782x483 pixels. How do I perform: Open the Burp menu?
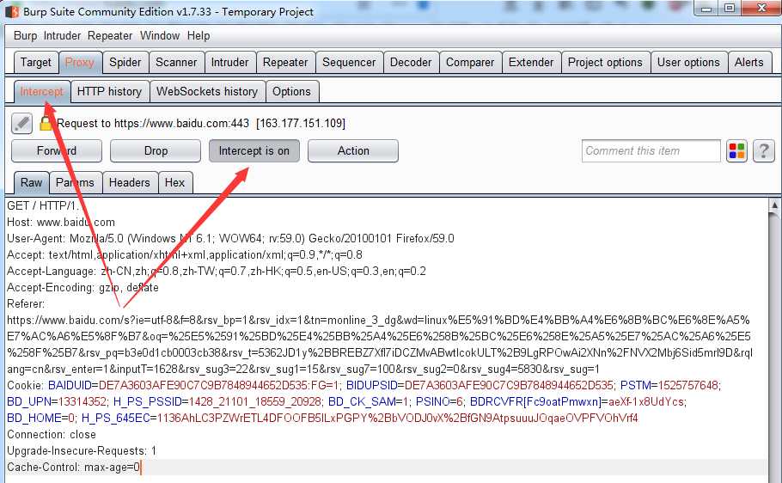click(x=25, y=36)
